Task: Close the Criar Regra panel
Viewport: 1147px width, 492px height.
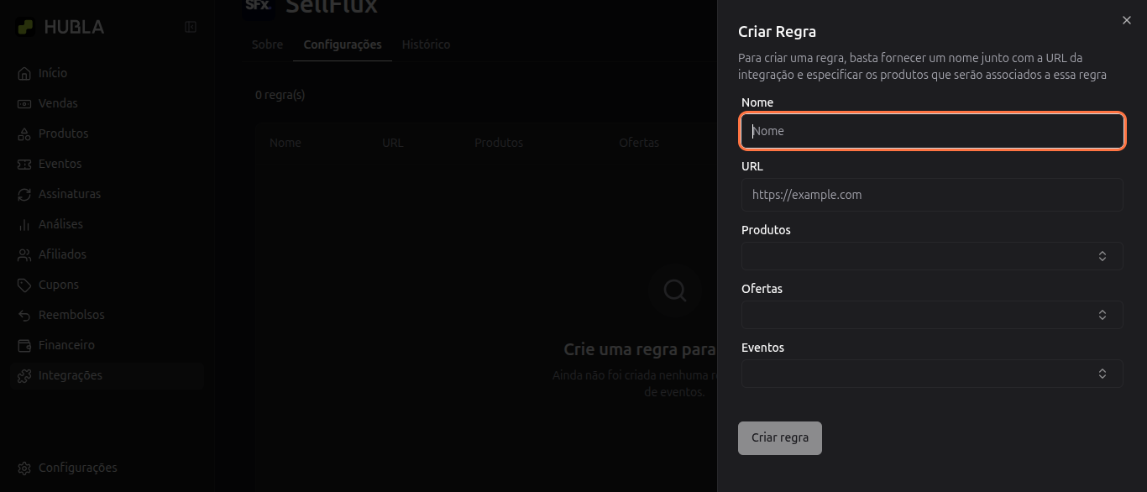Action: coord(1127,20)
